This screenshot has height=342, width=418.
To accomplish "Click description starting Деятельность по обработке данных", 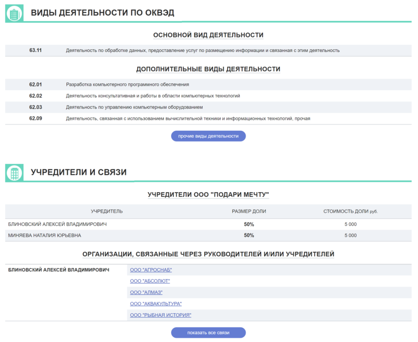I will click(x=203, y=50).
